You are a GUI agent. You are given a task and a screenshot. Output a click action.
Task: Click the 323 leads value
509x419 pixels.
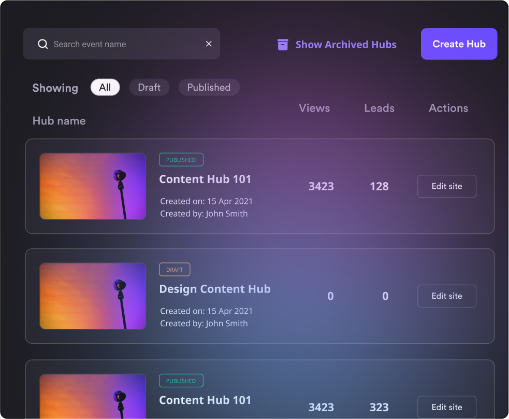pyautogui.click(x=379, y=407)
